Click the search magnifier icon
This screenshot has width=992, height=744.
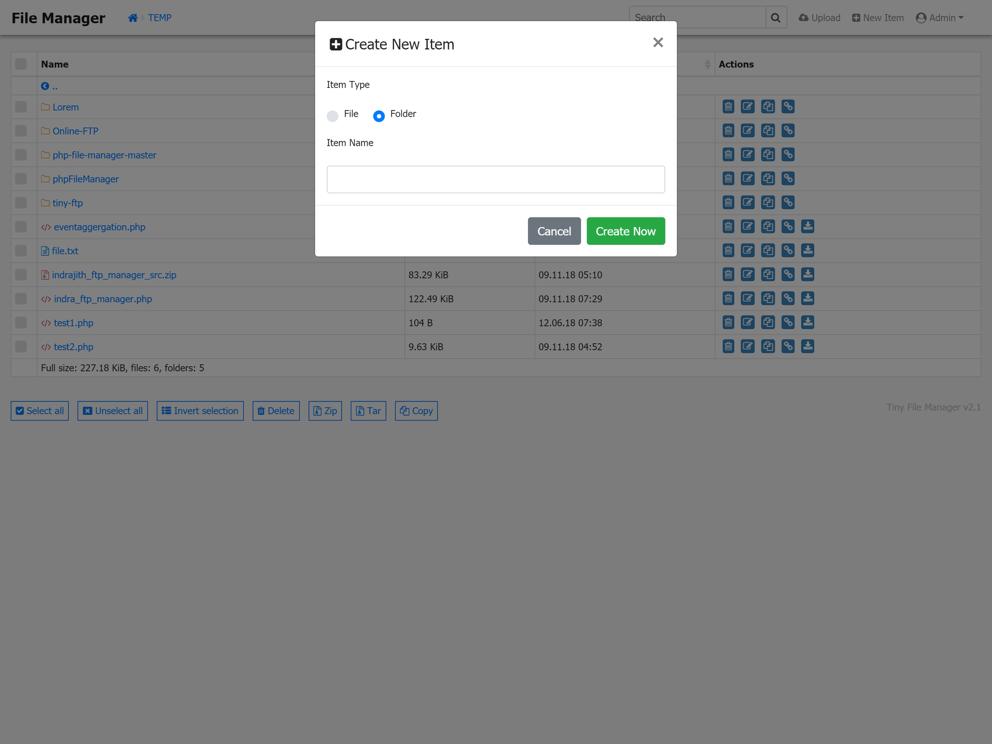[776, 18]
